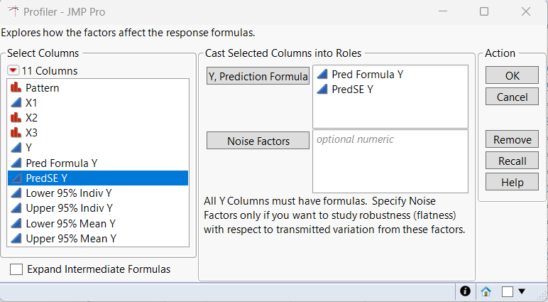Viewport: 548px width, 302px height.
Task: Click the continuous icon beside X1 column
Action: (16, 103)
